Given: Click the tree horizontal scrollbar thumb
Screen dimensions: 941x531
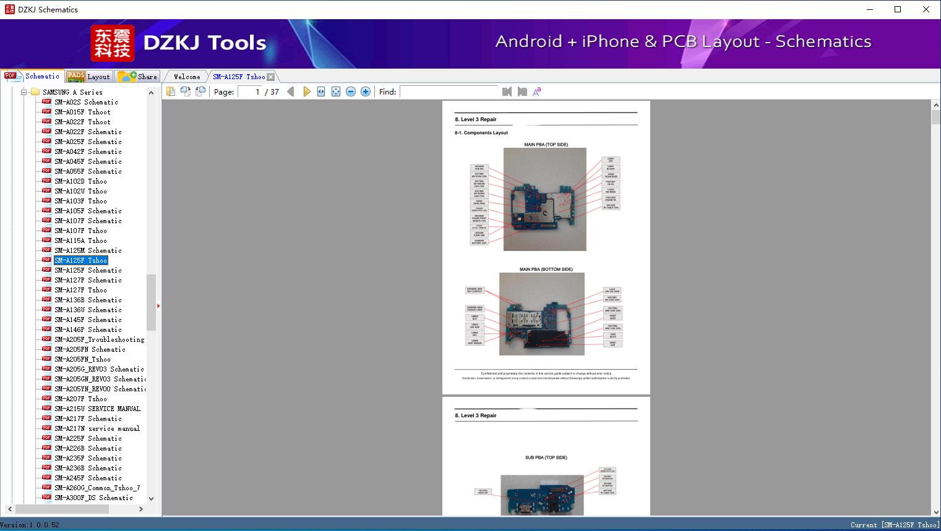Looking at the screenshot, I should (x=62, y=509).
